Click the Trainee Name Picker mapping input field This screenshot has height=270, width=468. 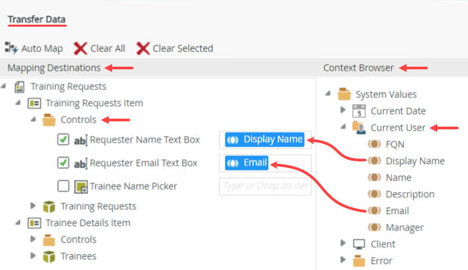point(265,187)
